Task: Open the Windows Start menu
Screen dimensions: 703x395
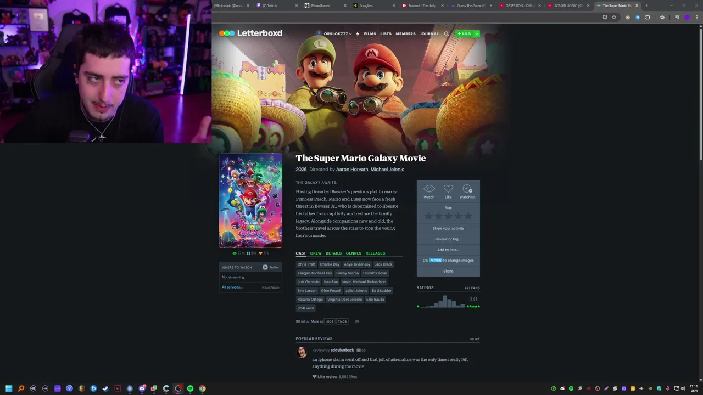Action: (x=9, y=388)
